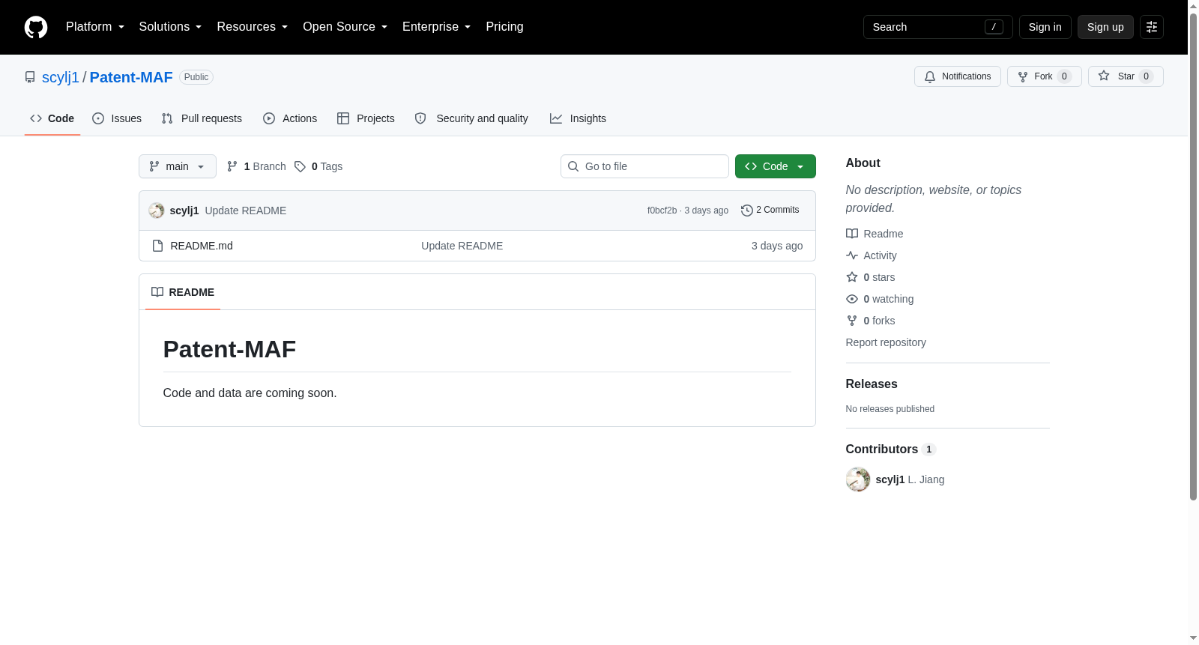Image resolution: width=1199 pixels, height=645 pixels.
Task: Click the header Search field
Action: (x=938, y=27)
